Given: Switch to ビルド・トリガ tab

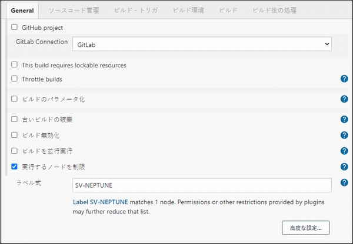Looking at the screenshot, I should point(136,11).
